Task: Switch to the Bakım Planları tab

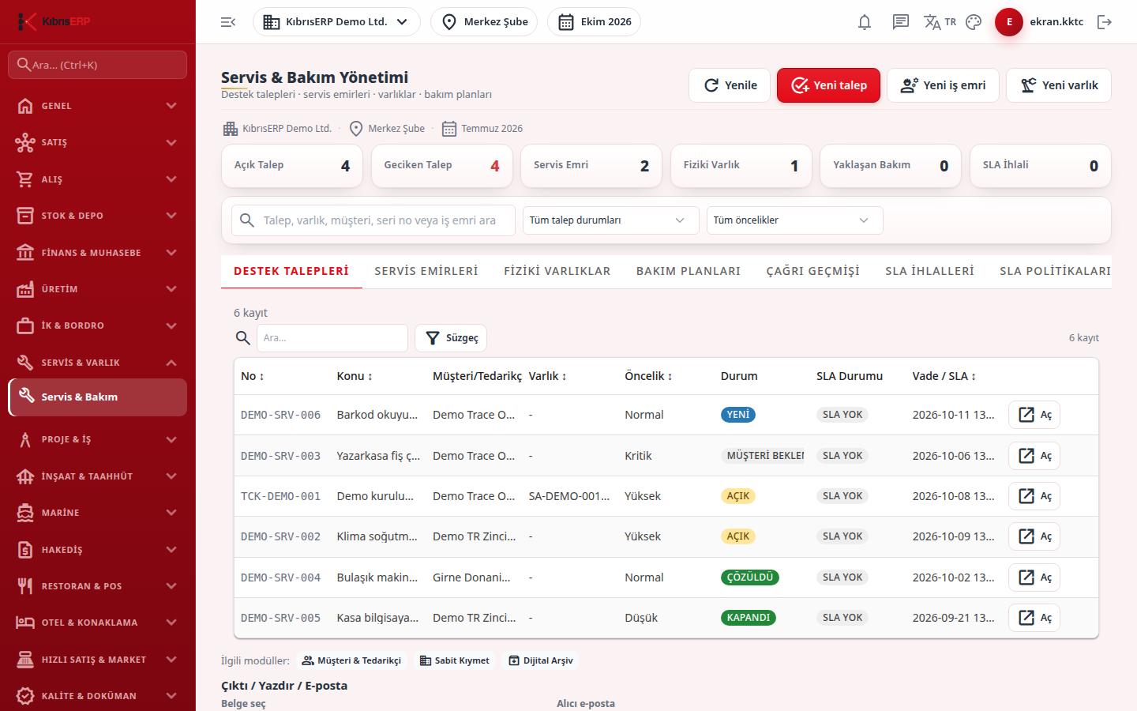Action: tap(689, 271)
